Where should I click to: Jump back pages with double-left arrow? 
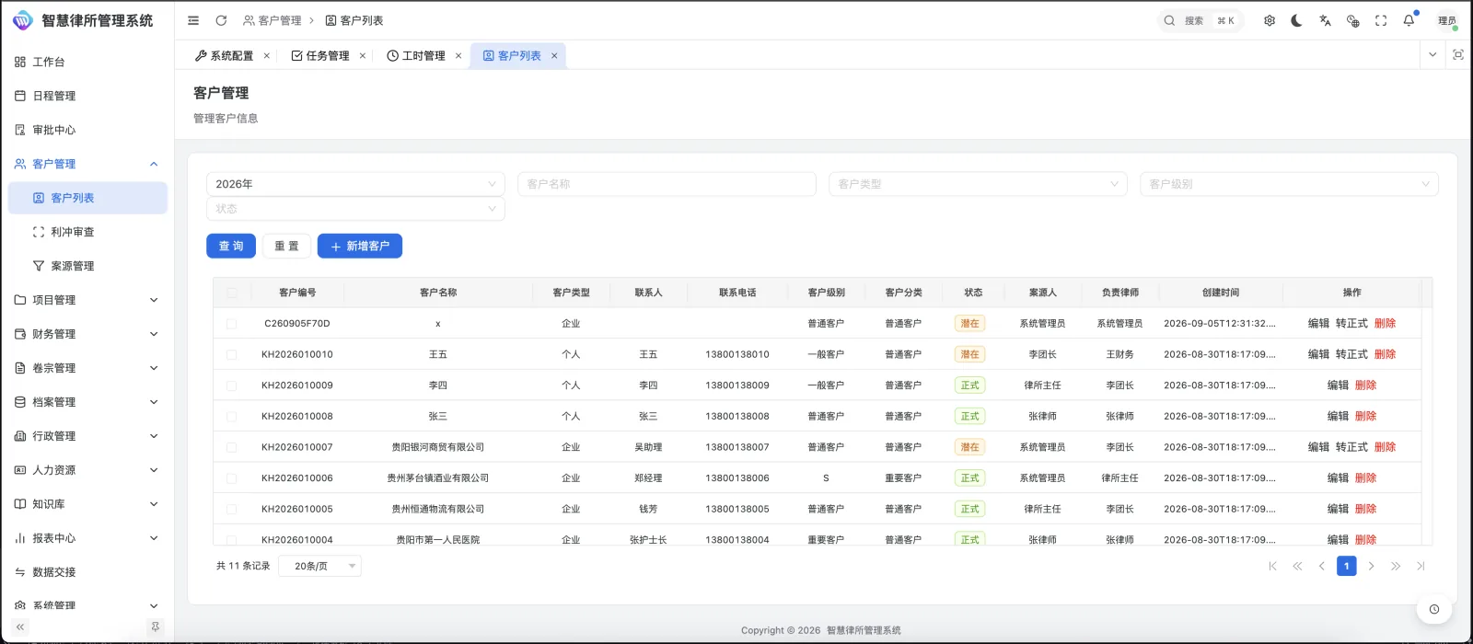click(1297, 566)
